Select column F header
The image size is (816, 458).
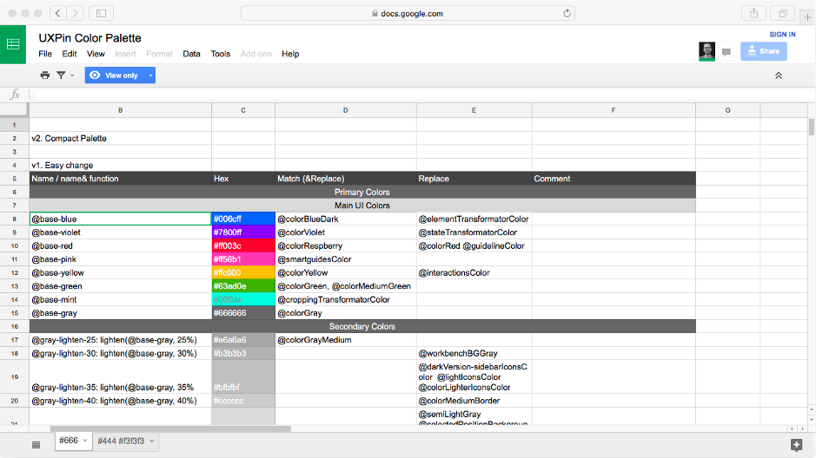(x=614, y=110)
